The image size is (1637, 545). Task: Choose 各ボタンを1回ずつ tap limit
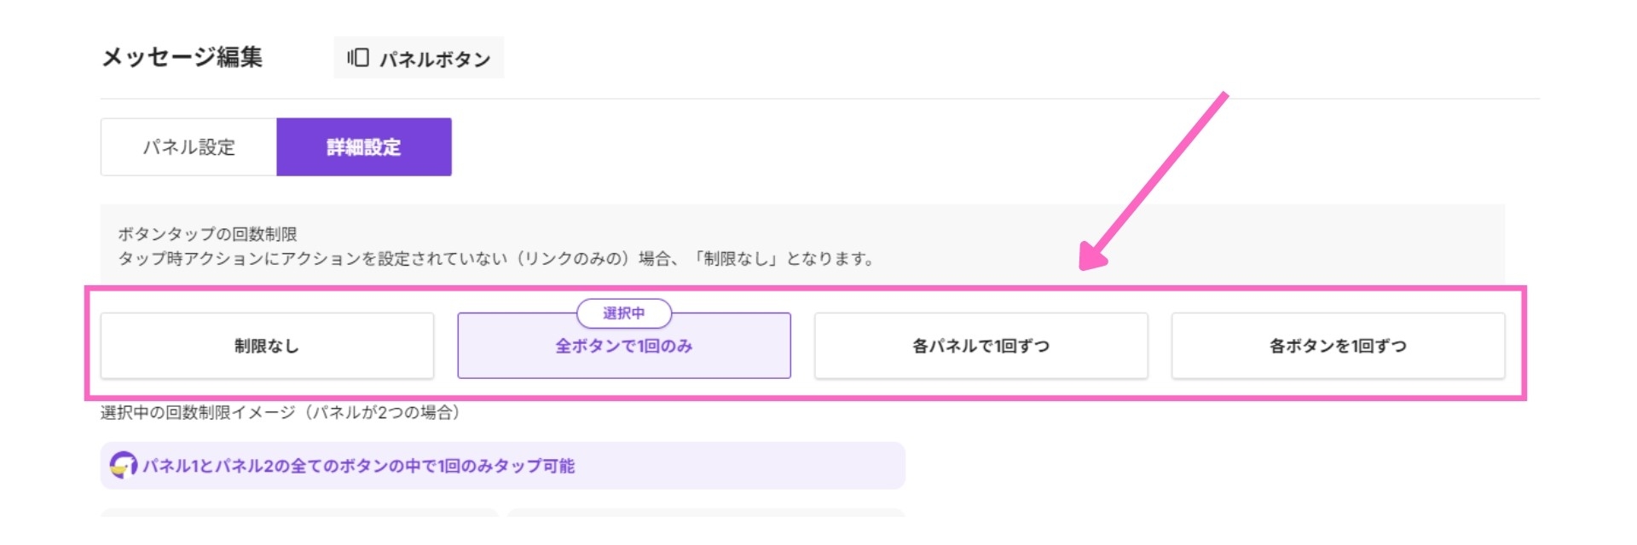point(1338,346)
